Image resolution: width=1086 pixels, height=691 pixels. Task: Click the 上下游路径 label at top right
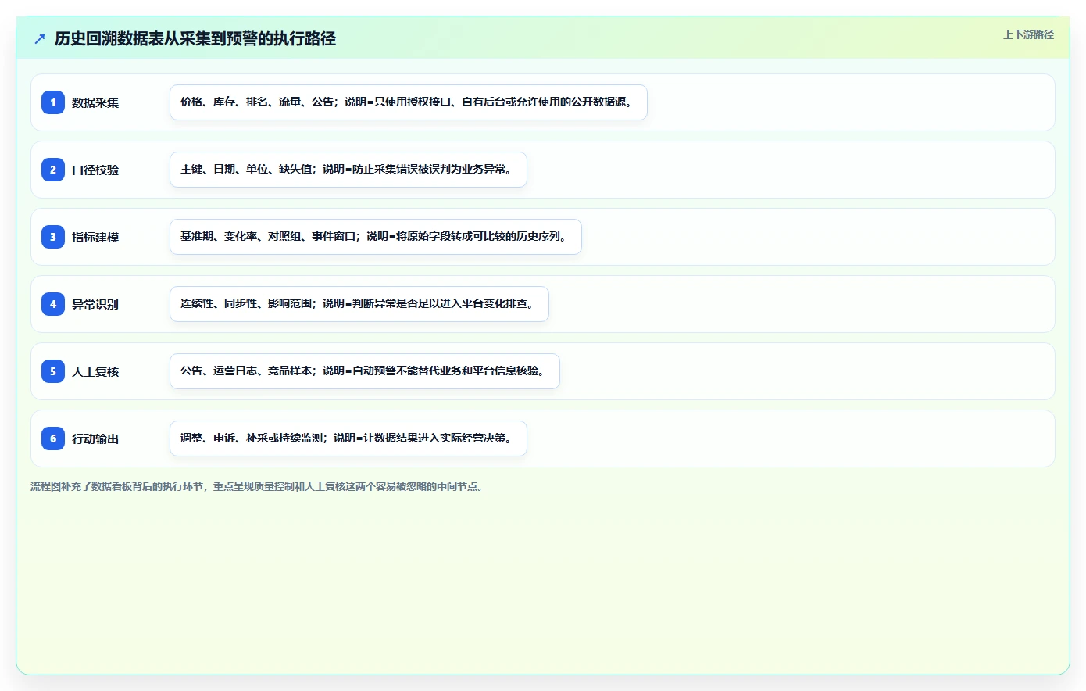[x=1028, y=34]
